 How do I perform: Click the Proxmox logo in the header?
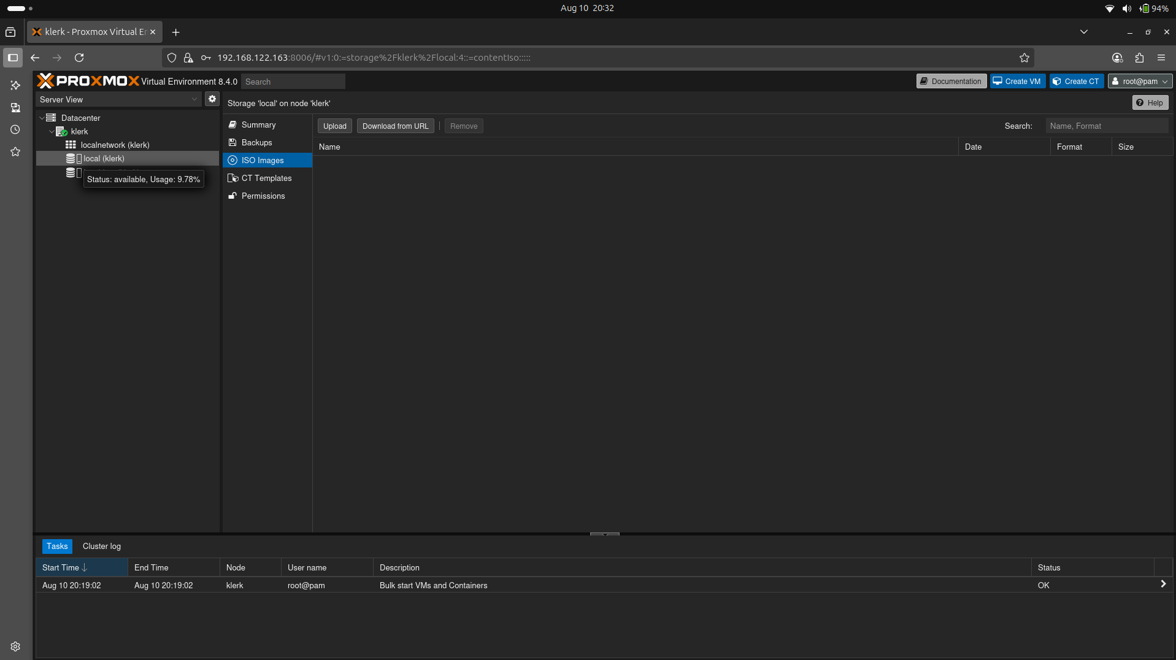tap(87, 80)
